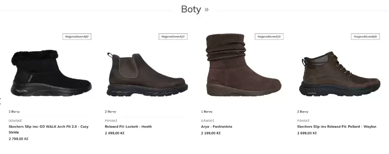Click 2 Barvy label under the Pollard - Waylon boot

point(303,112)
